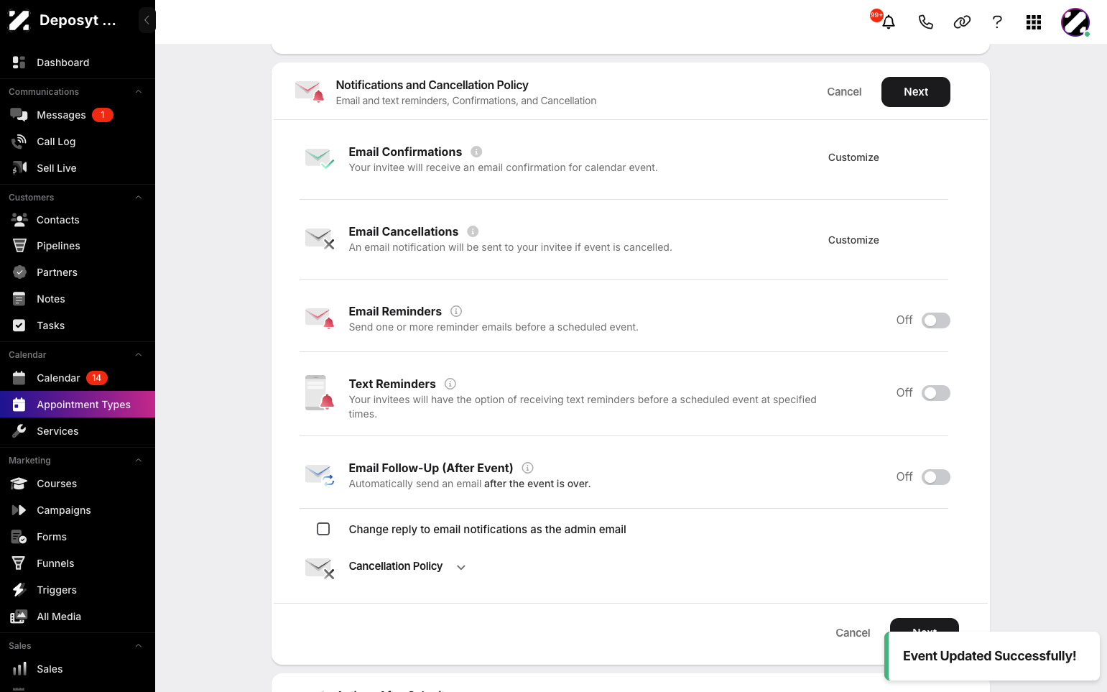Open the help question mark icon
The image size is (1107, 692).
(x=997, y=22)
